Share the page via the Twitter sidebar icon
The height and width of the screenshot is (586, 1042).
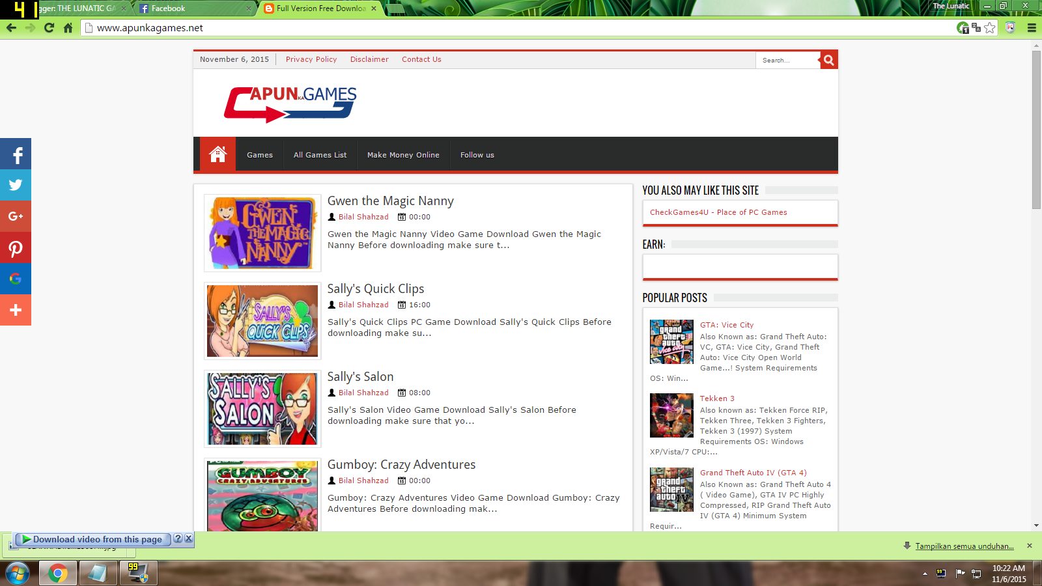coord(16,185)
